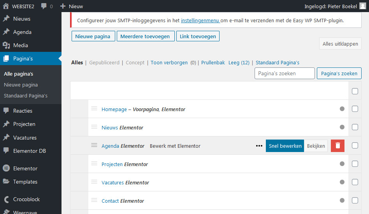Screen dimensions: 369x214
Task: Click the home icon next to WEBSITE2
Action: tap(6, 6)
